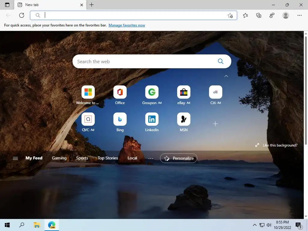Screen dimensions: 308x231
Task: Open the Favorites list icon
Action: pyautogui.click(x=245, y=15)
